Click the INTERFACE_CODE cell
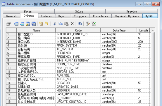 pos(78,38)
